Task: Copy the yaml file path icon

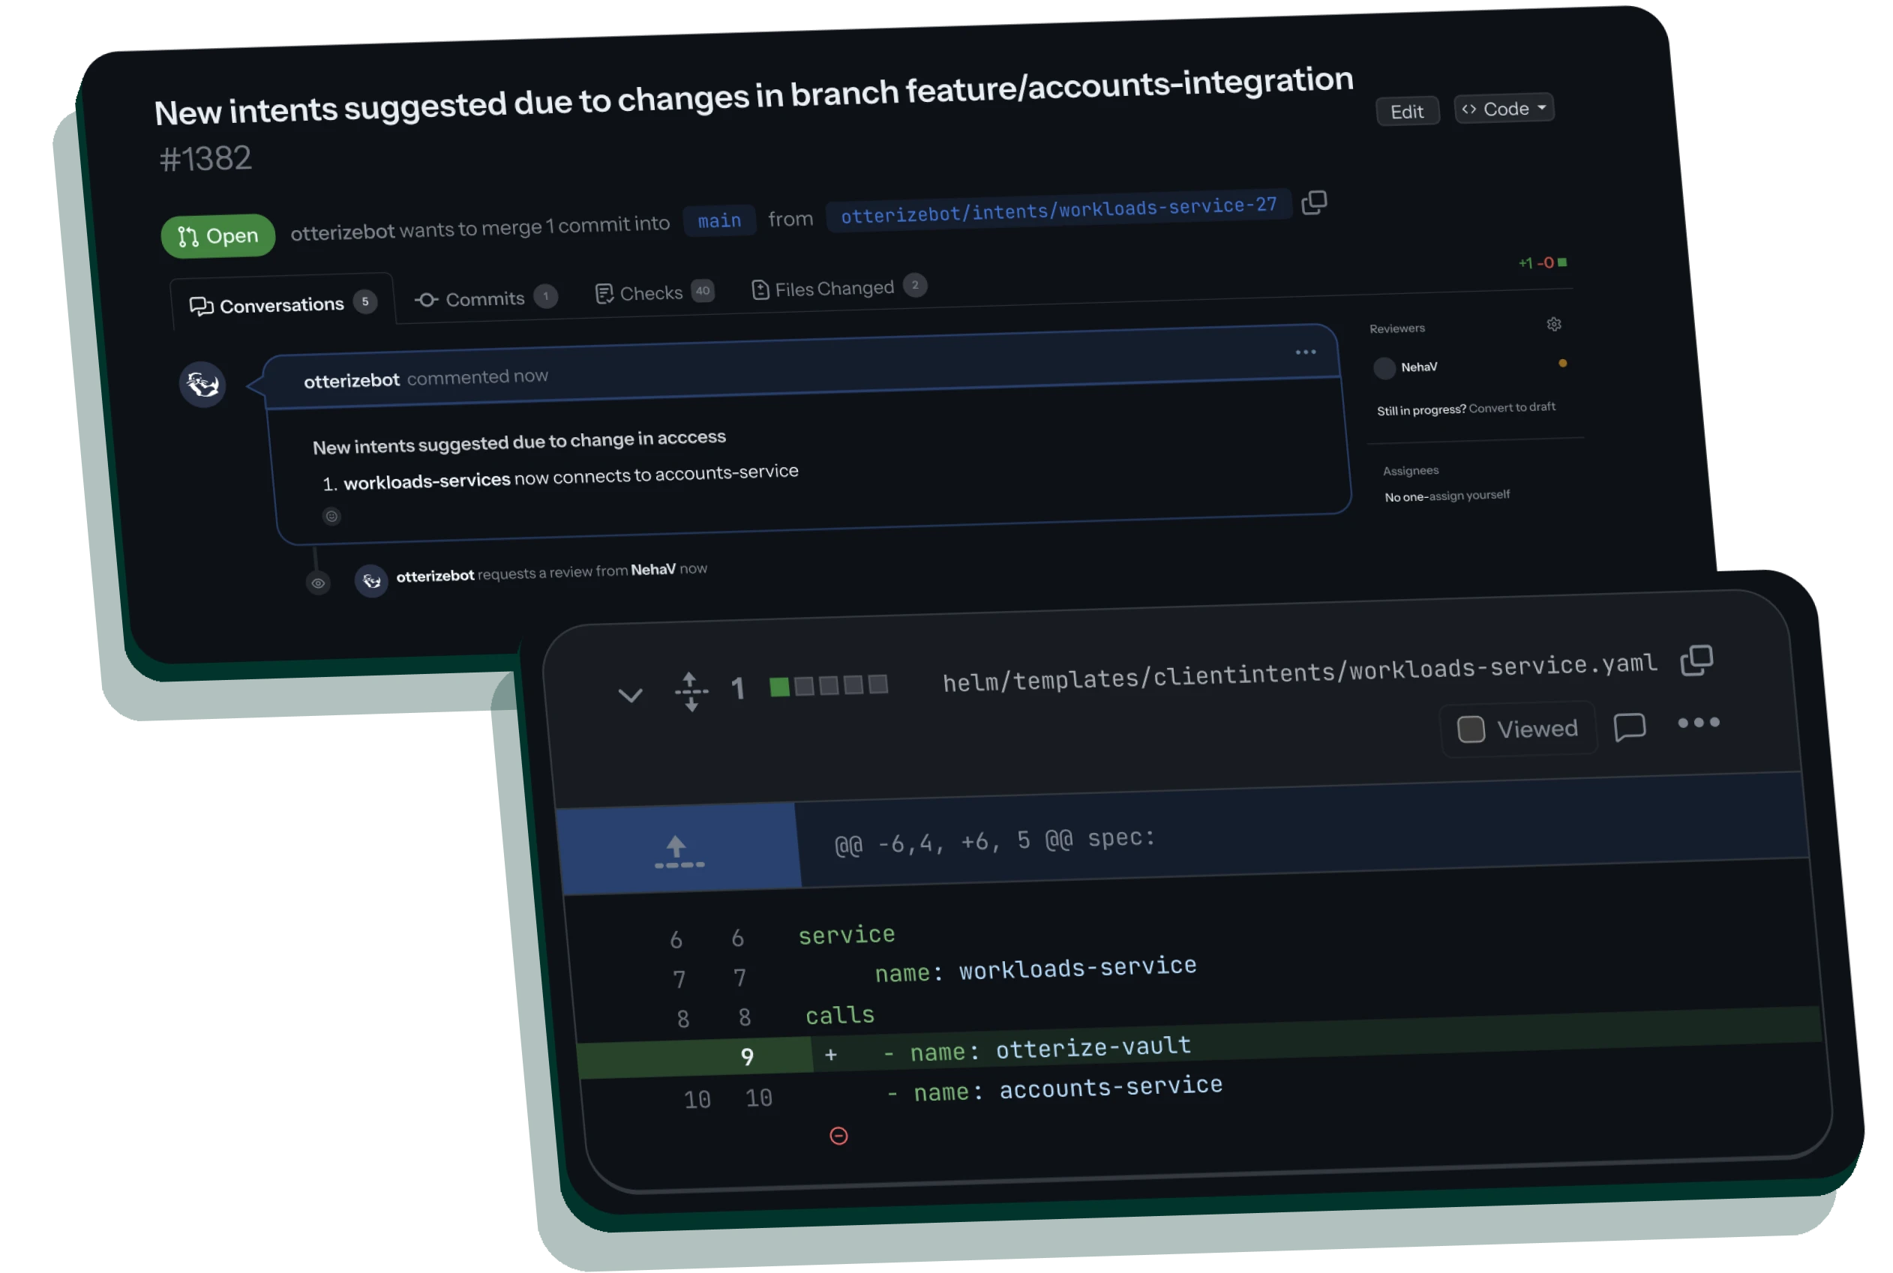Action: 1696,660
